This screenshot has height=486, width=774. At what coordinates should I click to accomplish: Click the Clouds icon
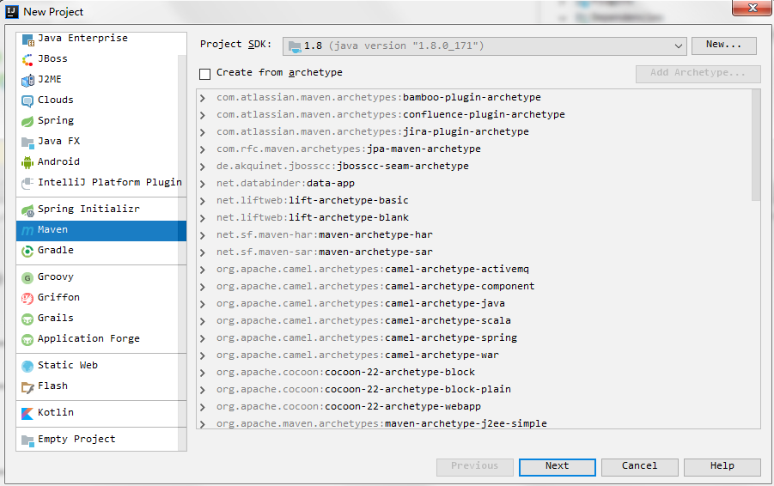[x=27, y=101]
